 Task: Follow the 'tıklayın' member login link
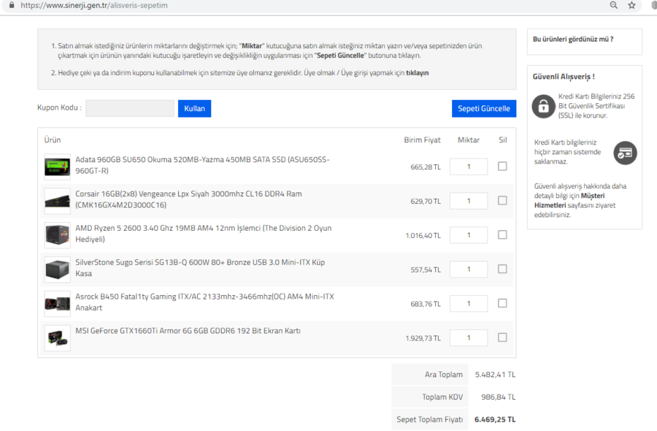coord(417,73)
